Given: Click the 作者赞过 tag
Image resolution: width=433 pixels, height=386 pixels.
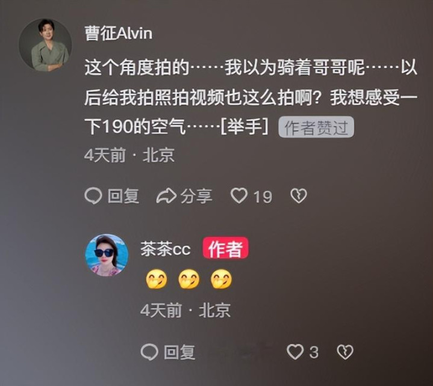Looking at the screenshot, I should point(316,127).
